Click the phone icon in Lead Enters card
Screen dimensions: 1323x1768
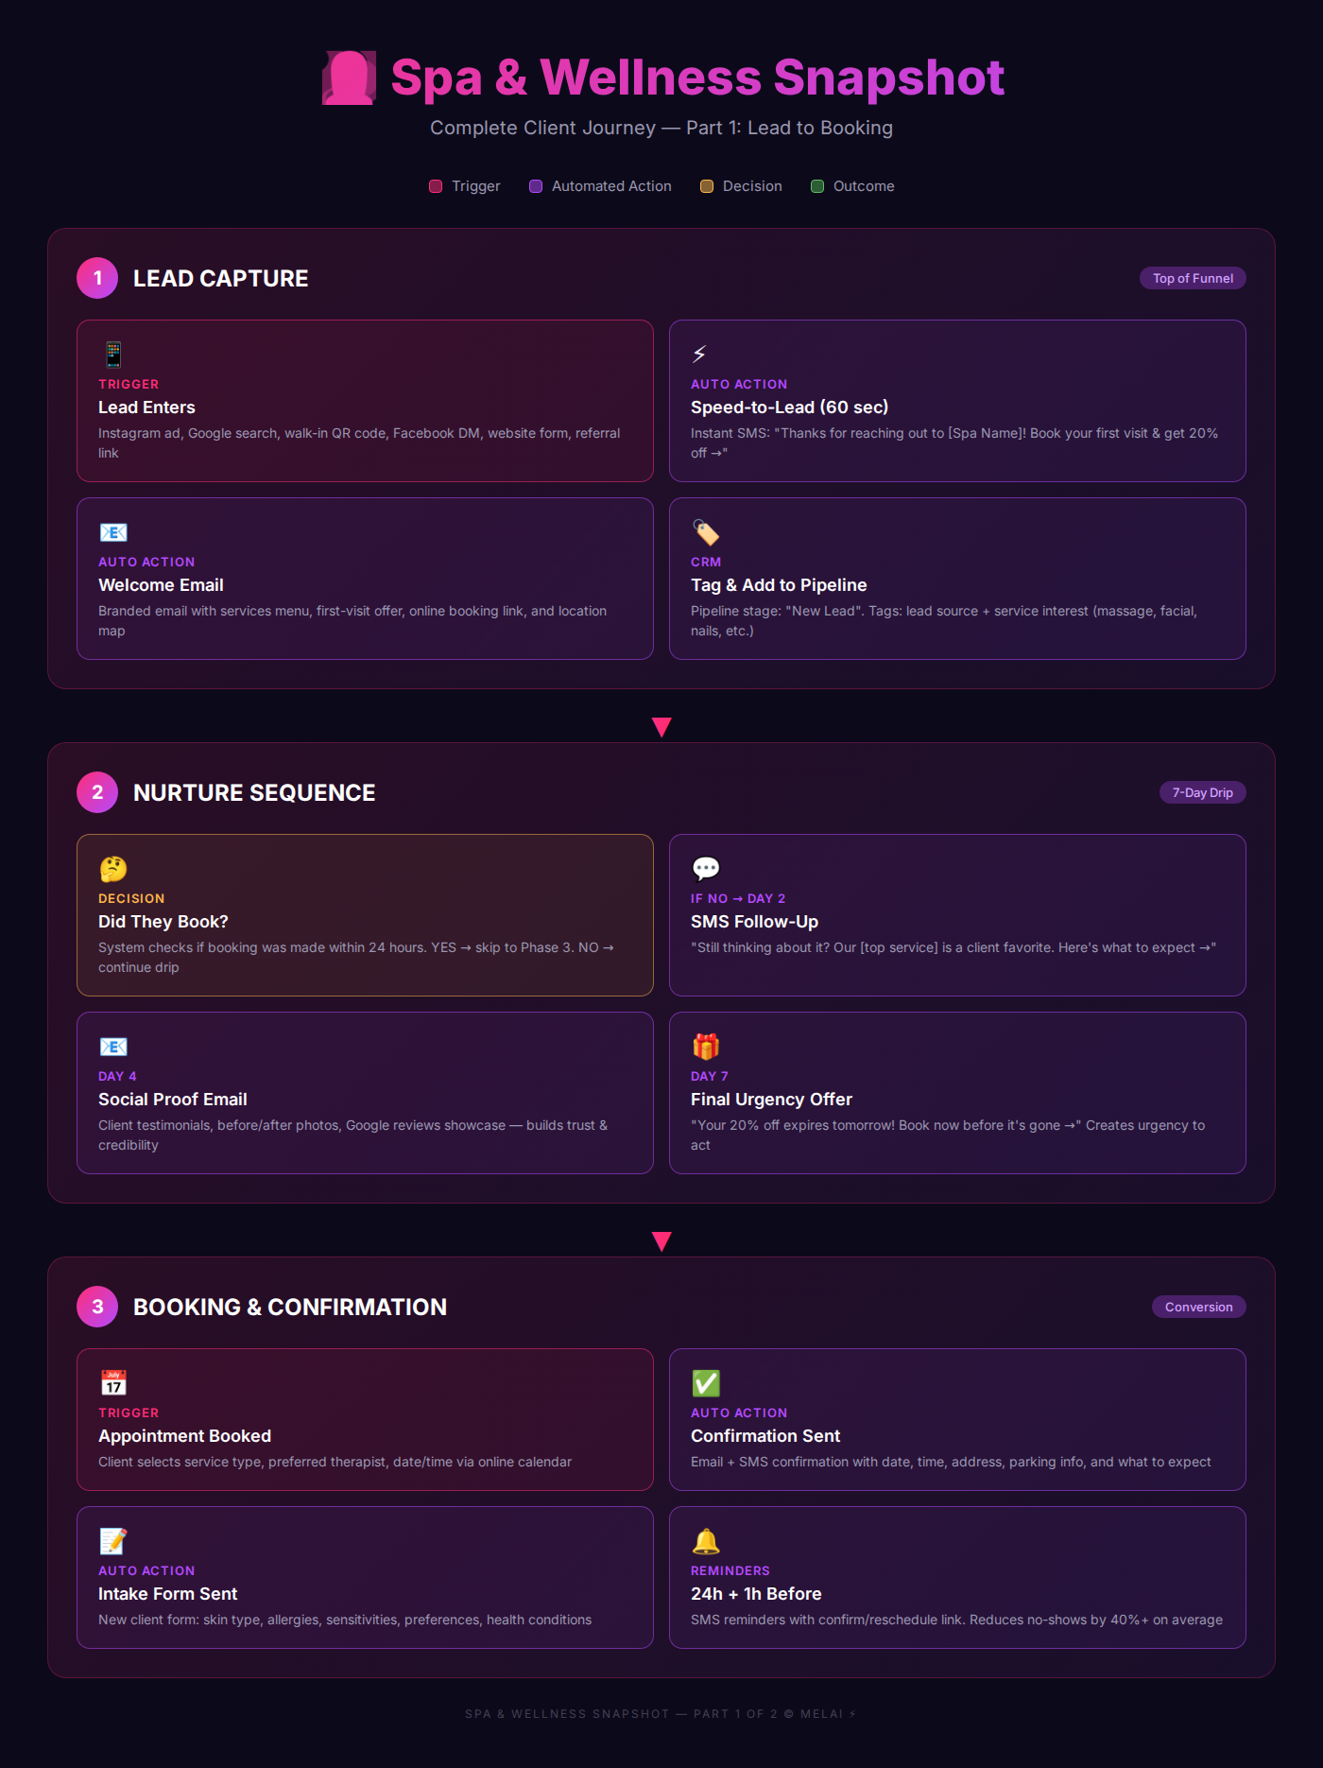[113, 355]
